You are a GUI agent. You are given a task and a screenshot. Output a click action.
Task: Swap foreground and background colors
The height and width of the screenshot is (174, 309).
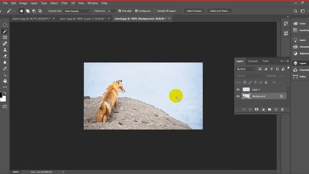(5, 93)
